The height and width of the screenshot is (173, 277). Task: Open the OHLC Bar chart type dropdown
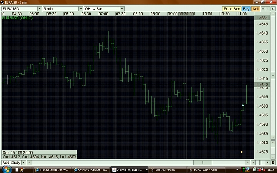122,9
